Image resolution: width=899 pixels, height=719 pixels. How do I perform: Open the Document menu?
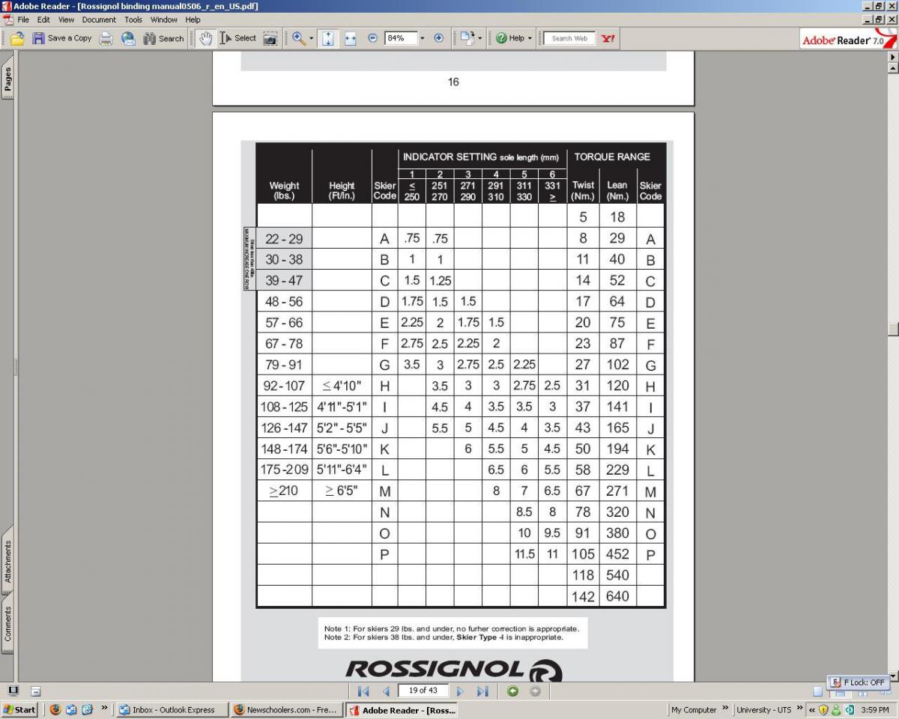tap(99, 19)
